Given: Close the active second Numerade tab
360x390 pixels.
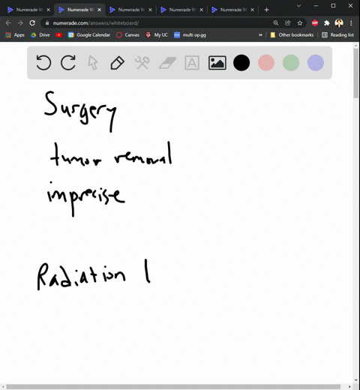Looking at the screenshot, I should [99, 10].
